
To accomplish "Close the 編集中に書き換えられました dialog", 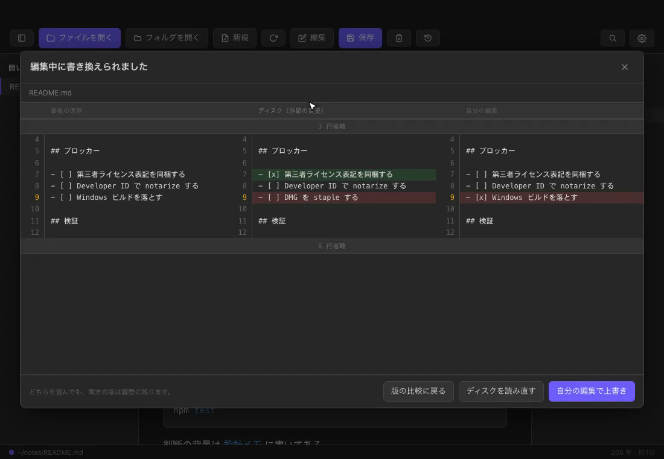I will 625,67.
